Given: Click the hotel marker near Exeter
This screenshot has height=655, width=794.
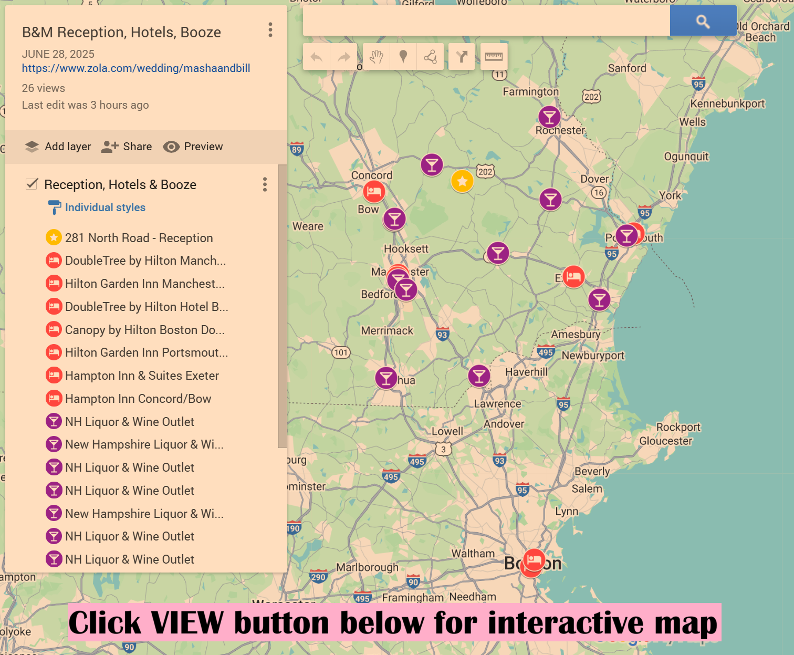Looking at the screenshot, I should pyautogui.click(x=573, y=276).
